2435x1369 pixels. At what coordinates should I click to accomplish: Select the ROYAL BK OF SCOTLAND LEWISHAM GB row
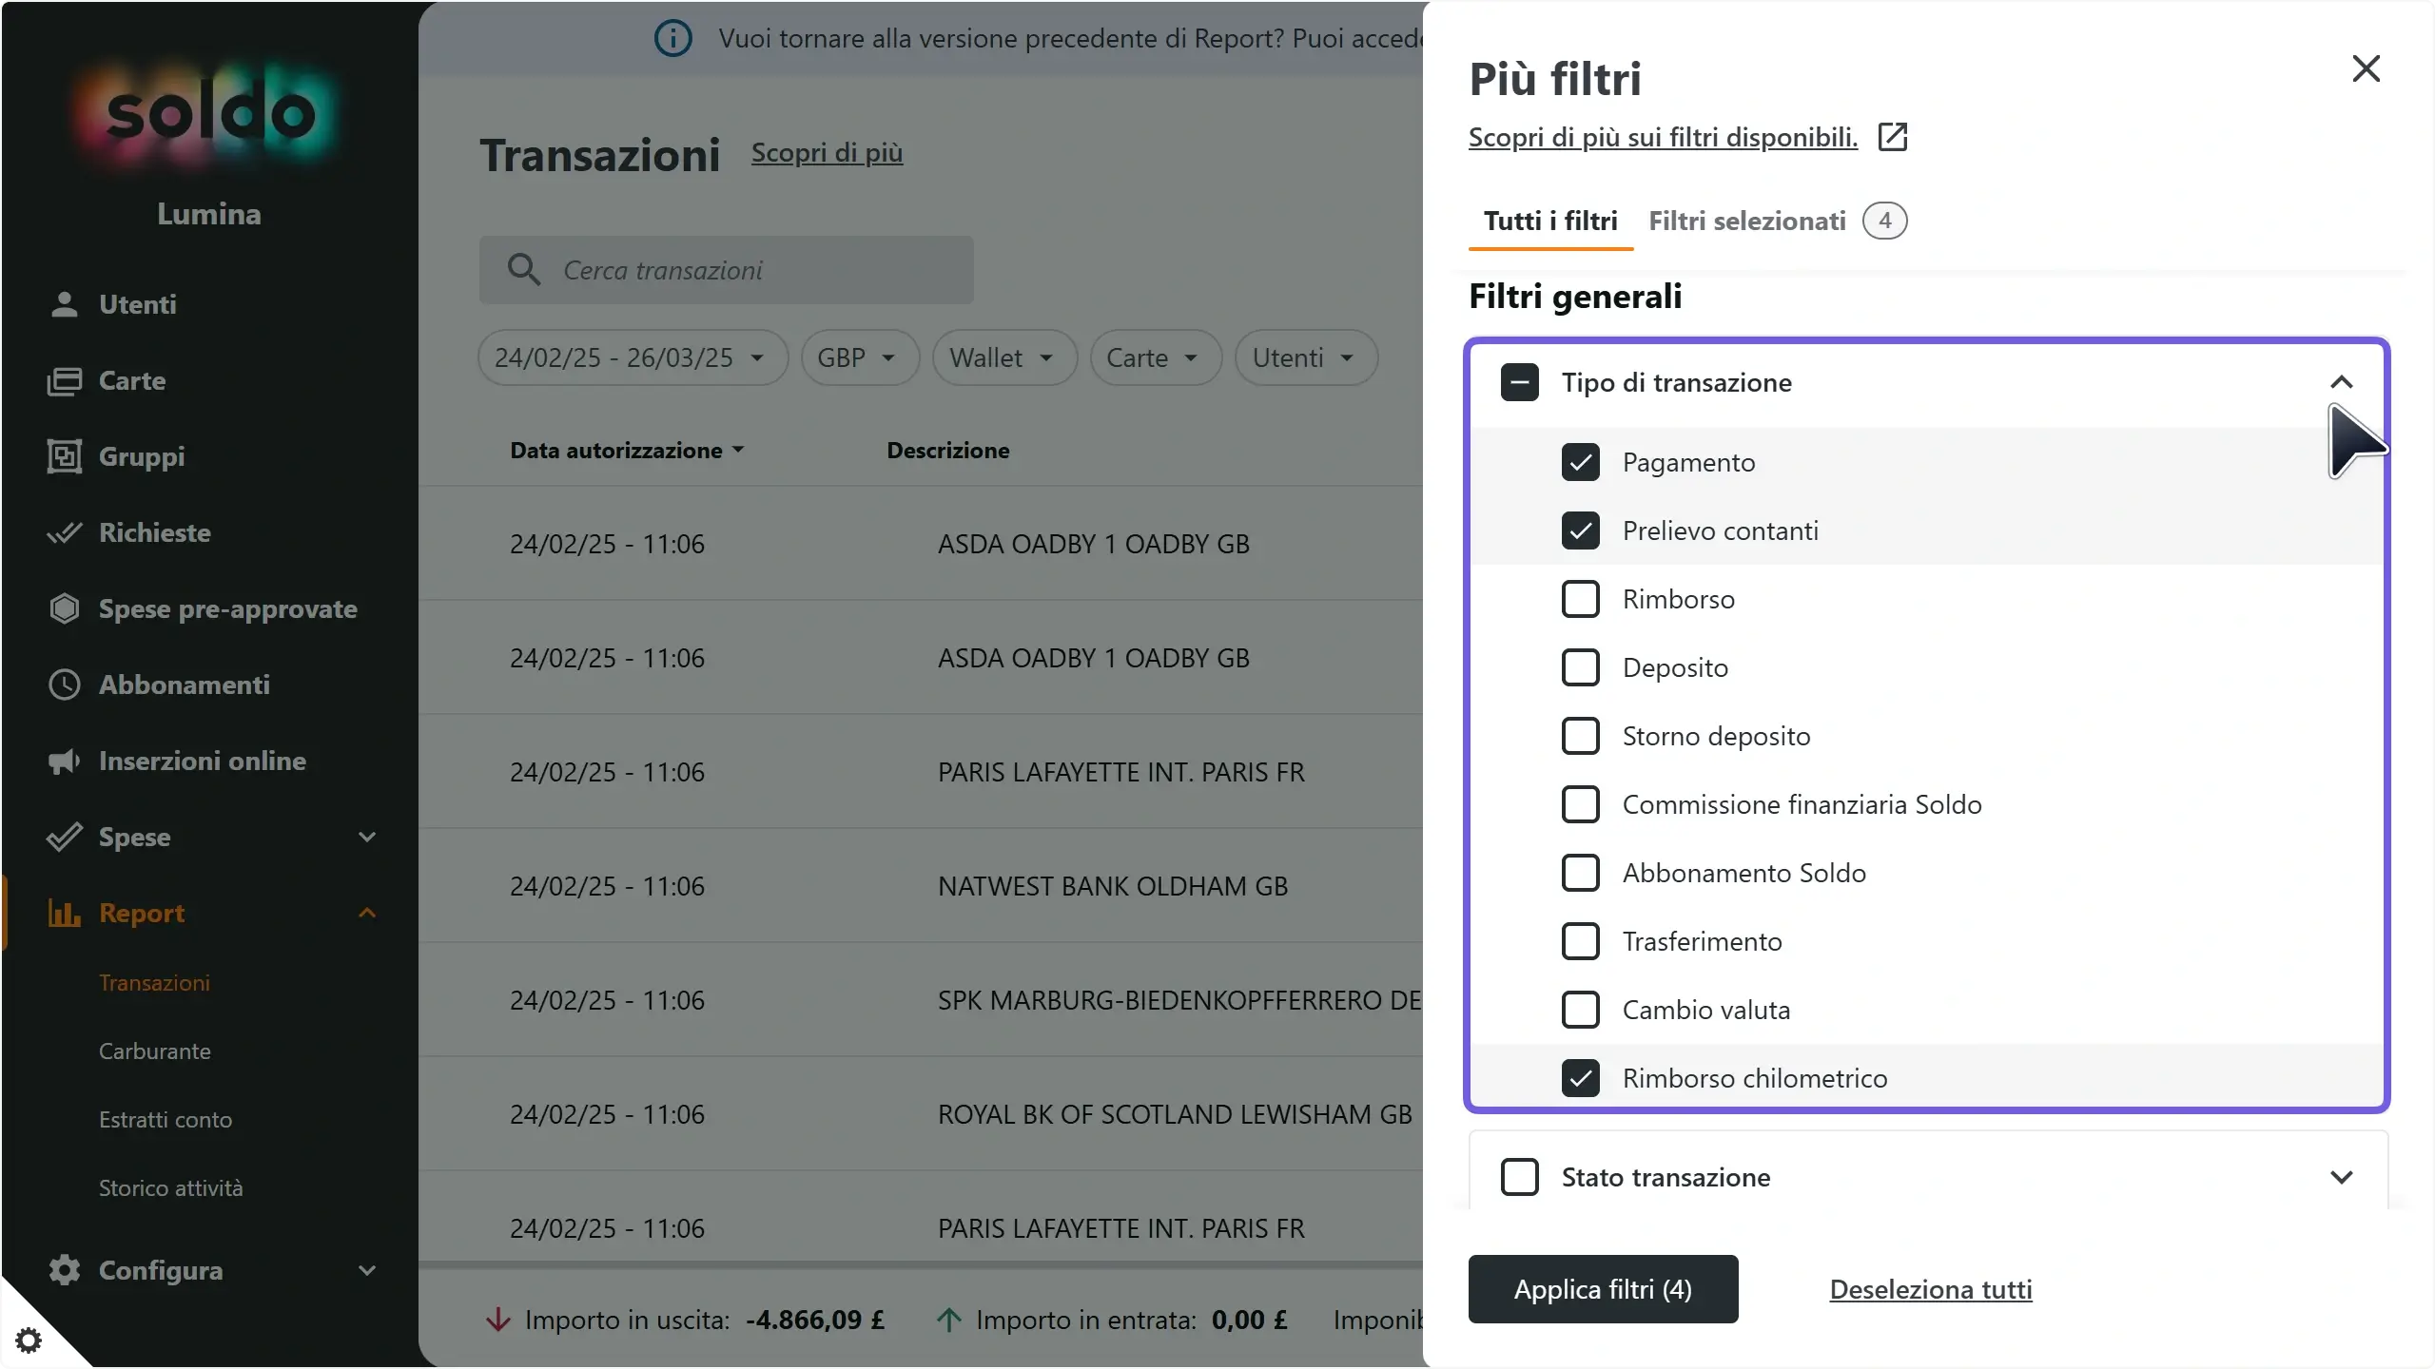pyautogui.click(x=921, y=1114)
